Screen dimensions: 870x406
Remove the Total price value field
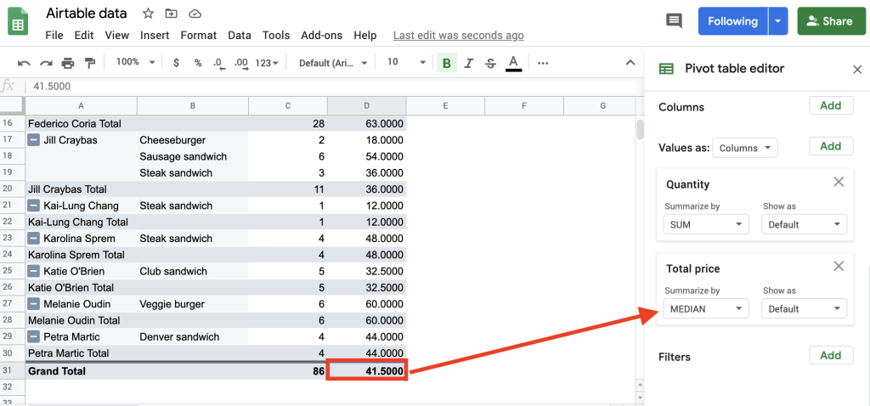[x=839, y=266]
